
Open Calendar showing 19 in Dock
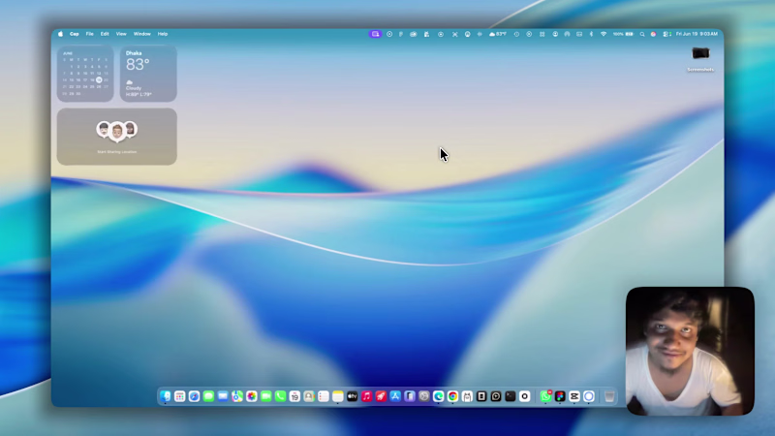point(294,396)
